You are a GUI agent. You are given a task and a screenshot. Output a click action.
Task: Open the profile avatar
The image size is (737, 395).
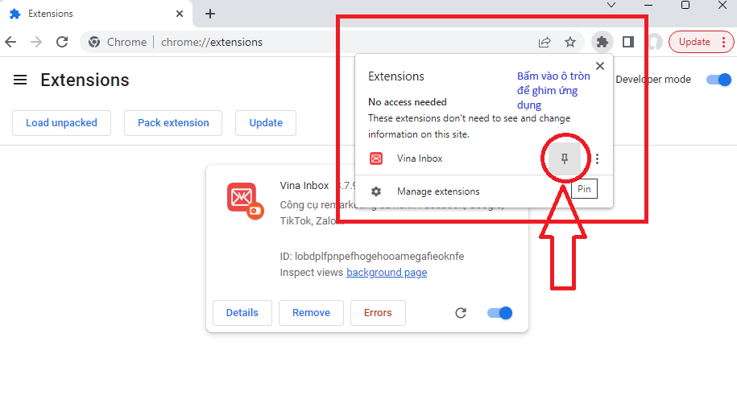coord(653,42)
